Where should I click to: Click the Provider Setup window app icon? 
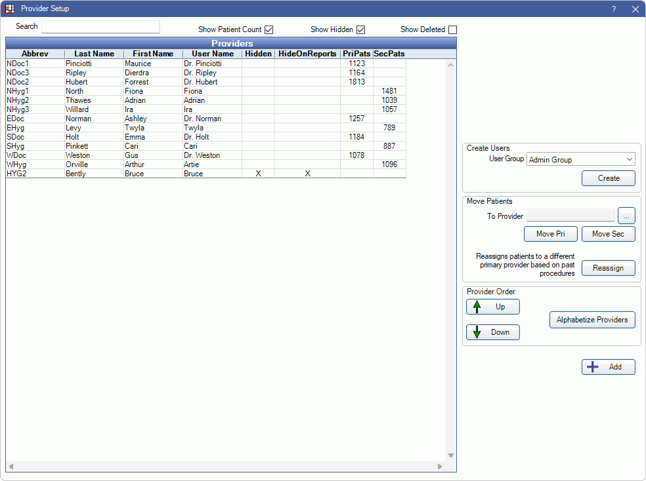point(10,9)
